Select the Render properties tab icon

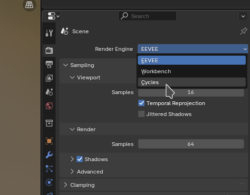tap(49, 50)
